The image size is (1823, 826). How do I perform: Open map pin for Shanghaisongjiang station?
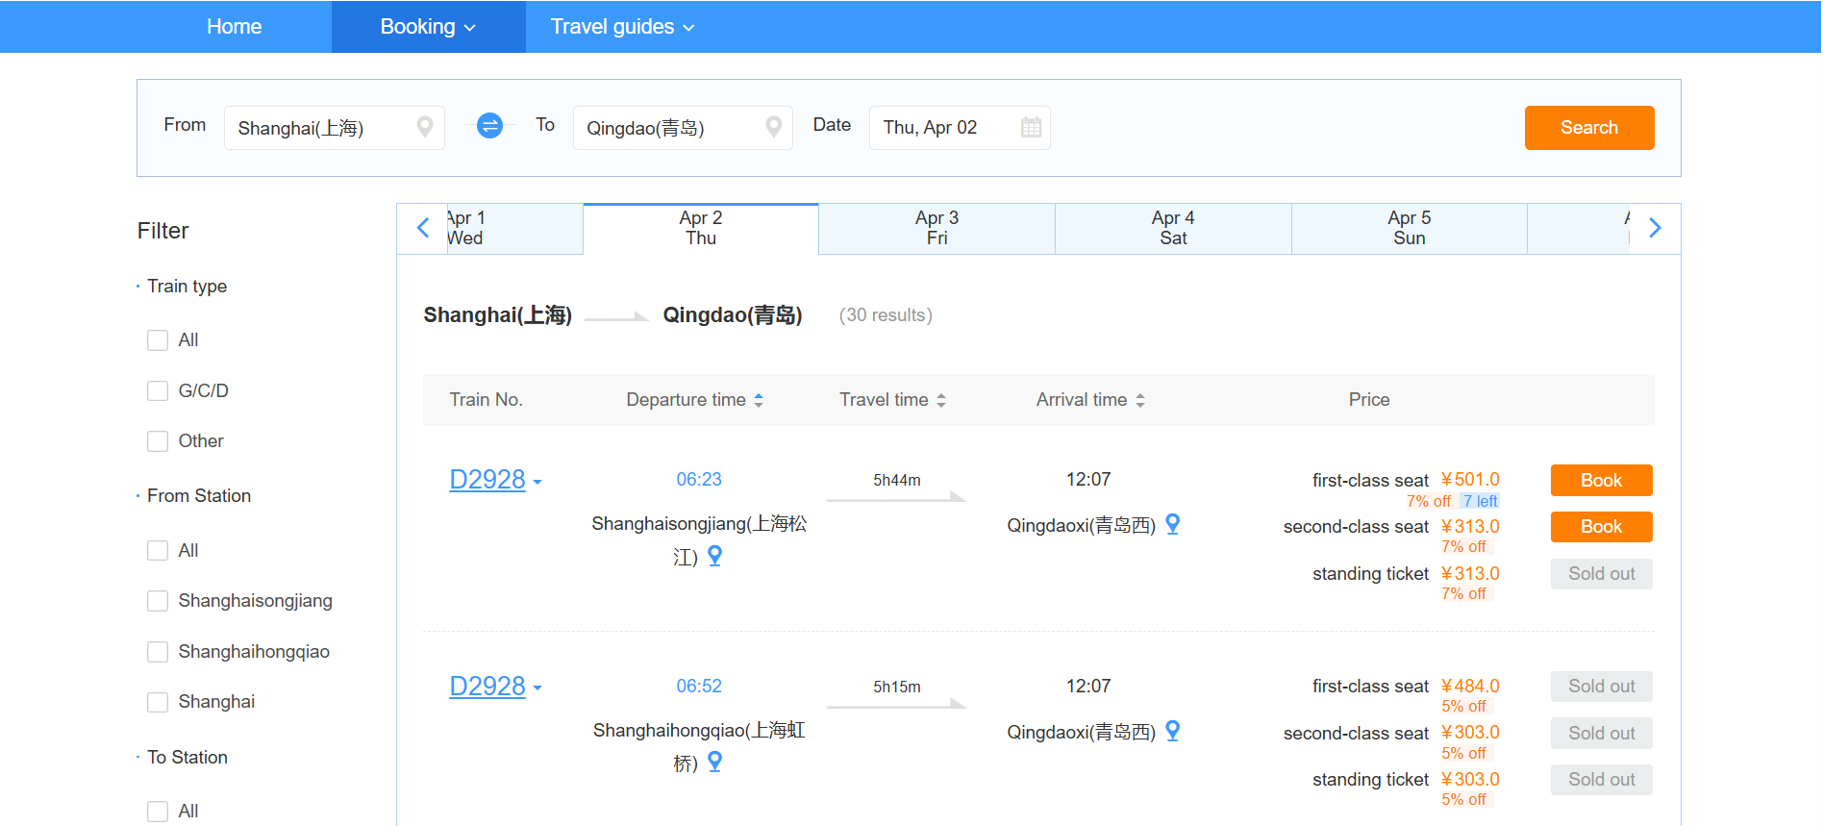(x=714, y=556)
